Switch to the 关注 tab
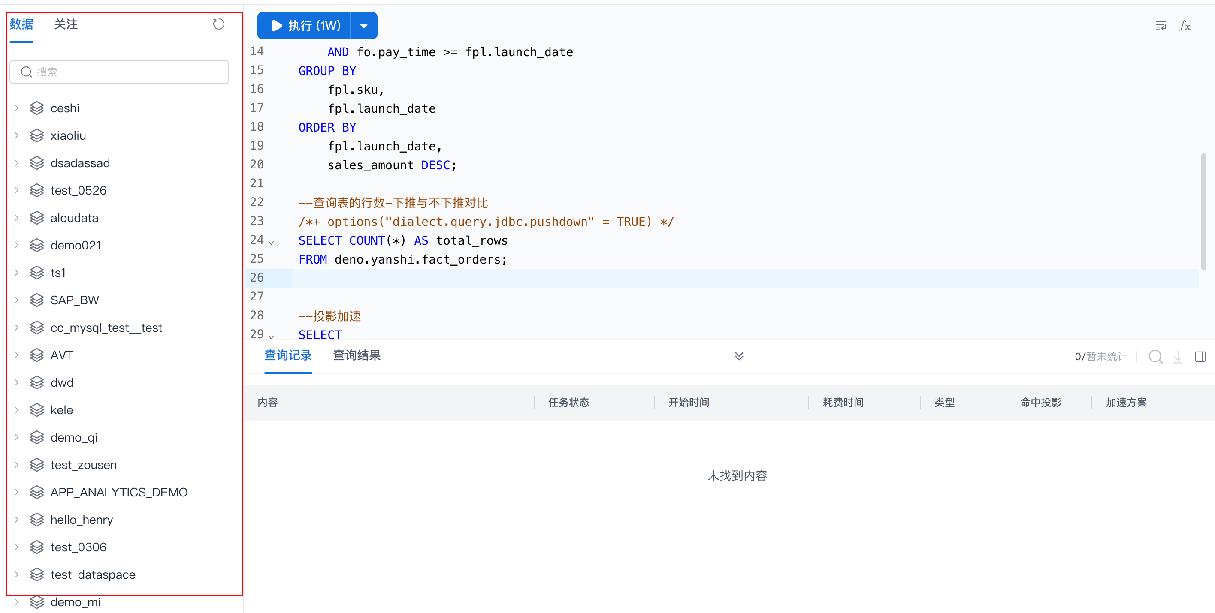The width and height of the screenshot is (1215, 613). tap(66, 24)
